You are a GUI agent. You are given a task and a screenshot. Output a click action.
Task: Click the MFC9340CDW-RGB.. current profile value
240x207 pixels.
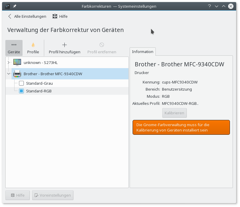(x=180, y=104)
